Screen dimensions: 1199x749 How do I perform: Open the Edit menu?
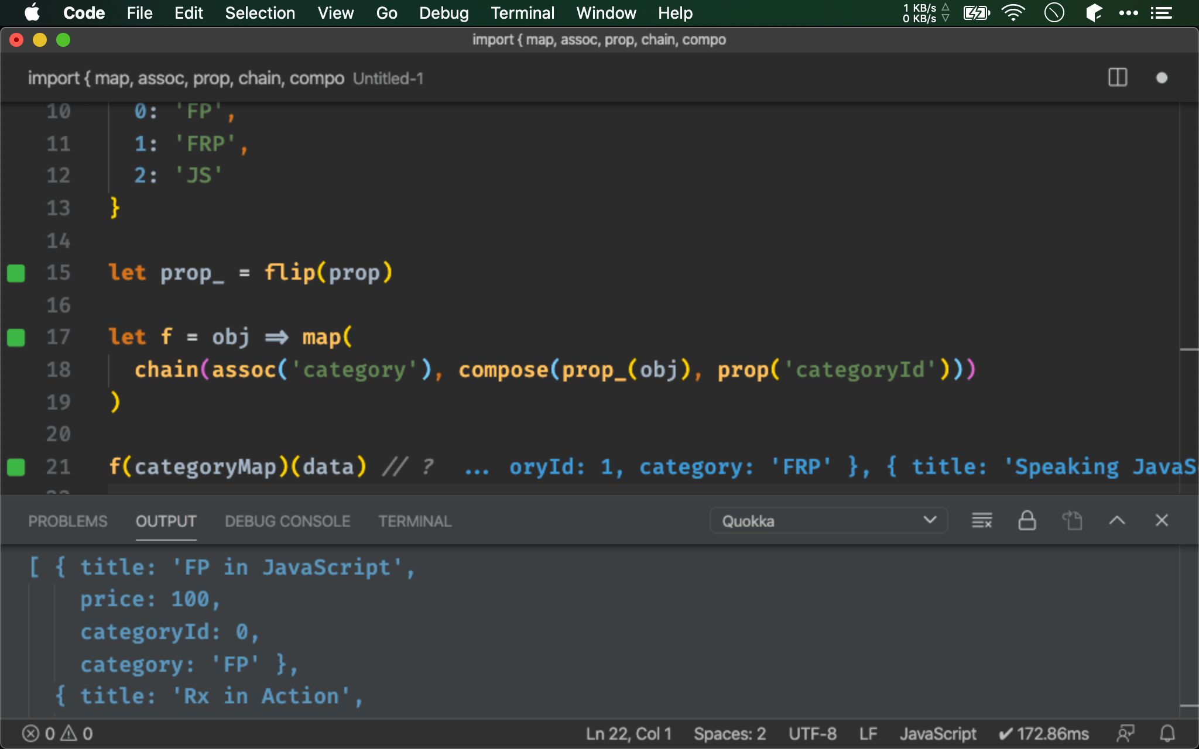pos(189,13)
